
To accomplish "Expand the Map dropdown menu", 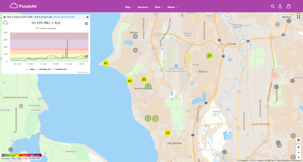I will point(129,7).
